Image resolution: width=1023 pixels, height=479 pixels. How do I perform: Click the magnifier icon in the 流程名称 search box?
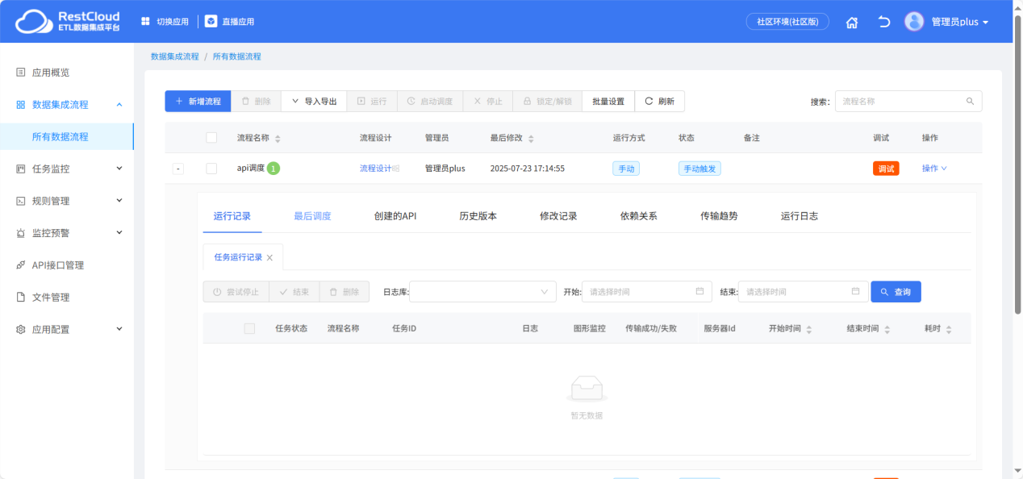(970, 101)
